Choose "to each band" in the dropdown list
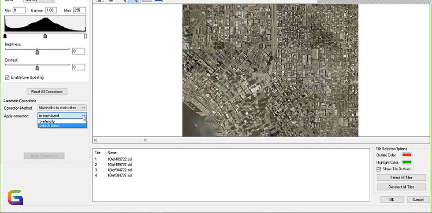This screenshot has height=213, width=432. coord(48,125)
